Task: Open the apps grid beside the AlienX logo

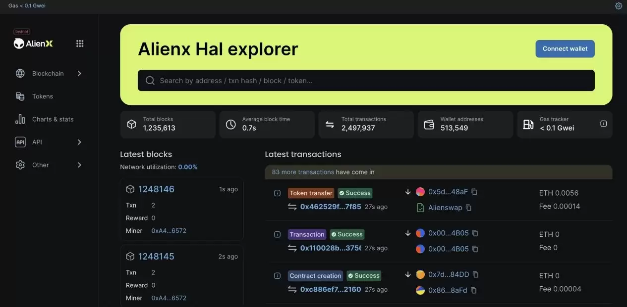Action: coord(79,43)
